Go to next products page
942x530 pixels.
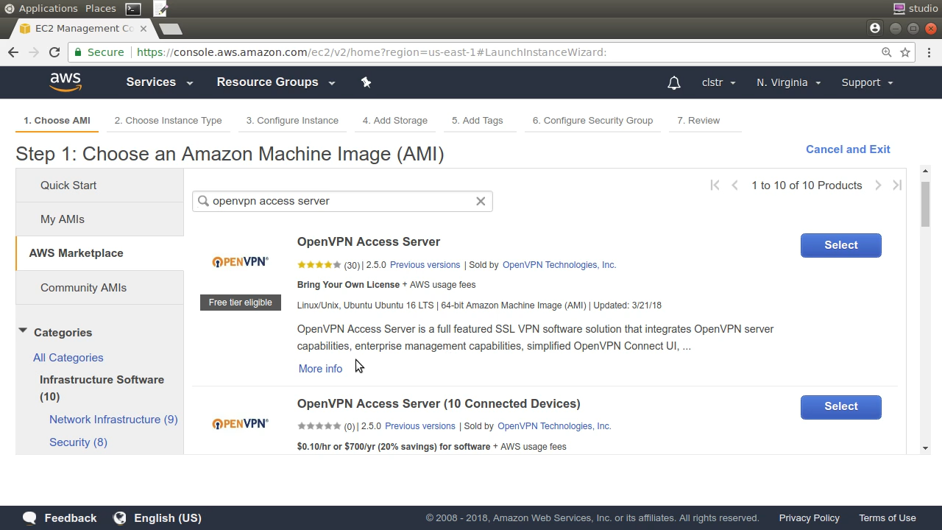[x=878, y=185]
